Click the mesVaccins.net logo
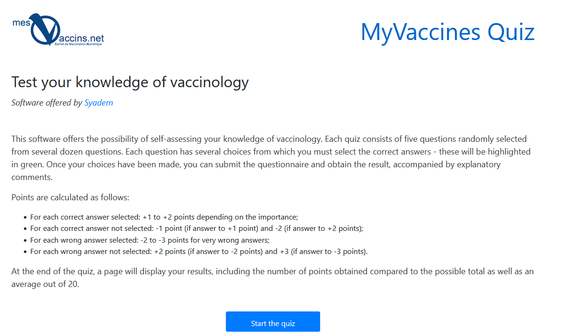Image resolution: width=579 pixels, height=335 pixels. coord(58,29)
